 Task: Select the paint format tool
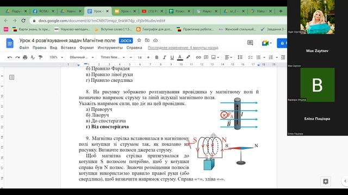point(40,57)
